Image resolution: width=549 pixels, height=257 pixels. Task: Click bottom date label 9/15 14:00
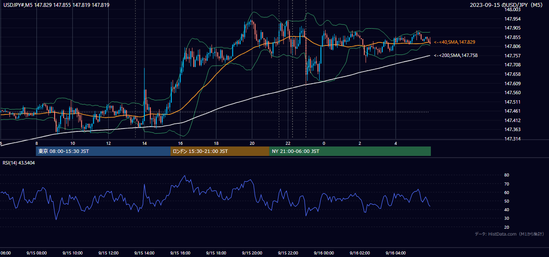click(144, 253)
